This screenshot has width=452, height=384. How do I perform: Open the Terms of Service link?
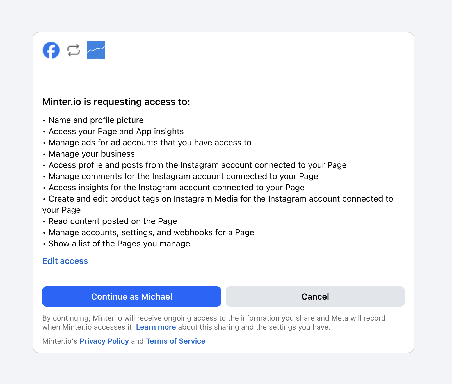175,341
